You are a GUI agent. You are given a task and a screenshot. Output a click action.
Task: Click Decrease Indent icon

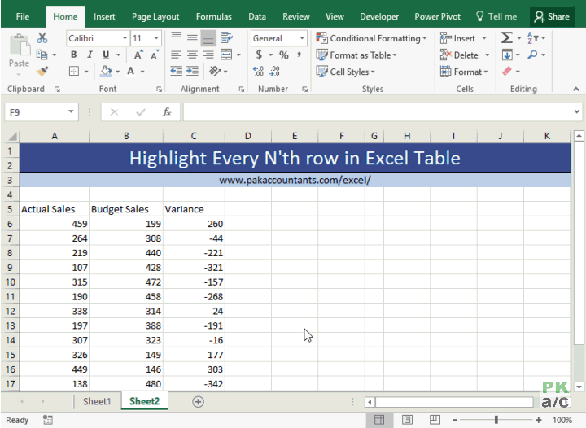point(176,71)
